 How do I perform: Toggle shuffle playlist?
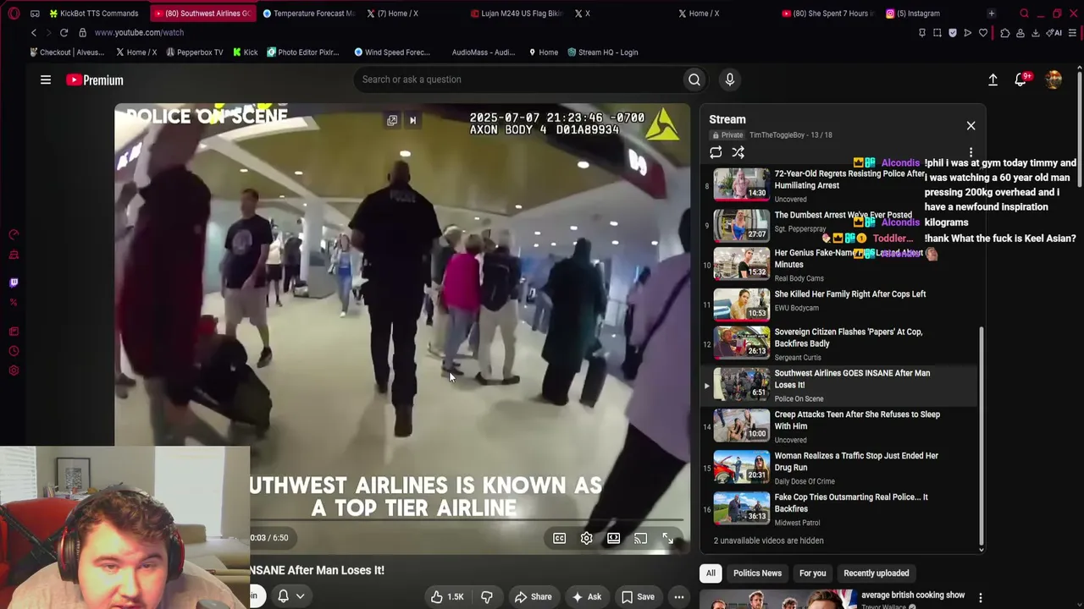tap(738, 152)
